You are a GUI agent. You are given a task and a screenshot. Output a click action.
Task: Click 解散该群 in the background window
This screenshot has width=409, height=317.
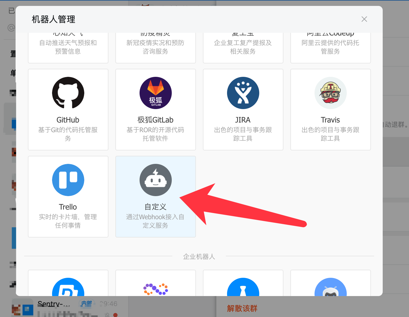click(242, 308)
